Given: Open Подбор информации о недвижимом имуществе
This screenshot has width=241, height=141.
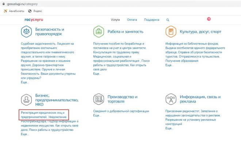Looking at the screenshot, I should pos(50,124).
